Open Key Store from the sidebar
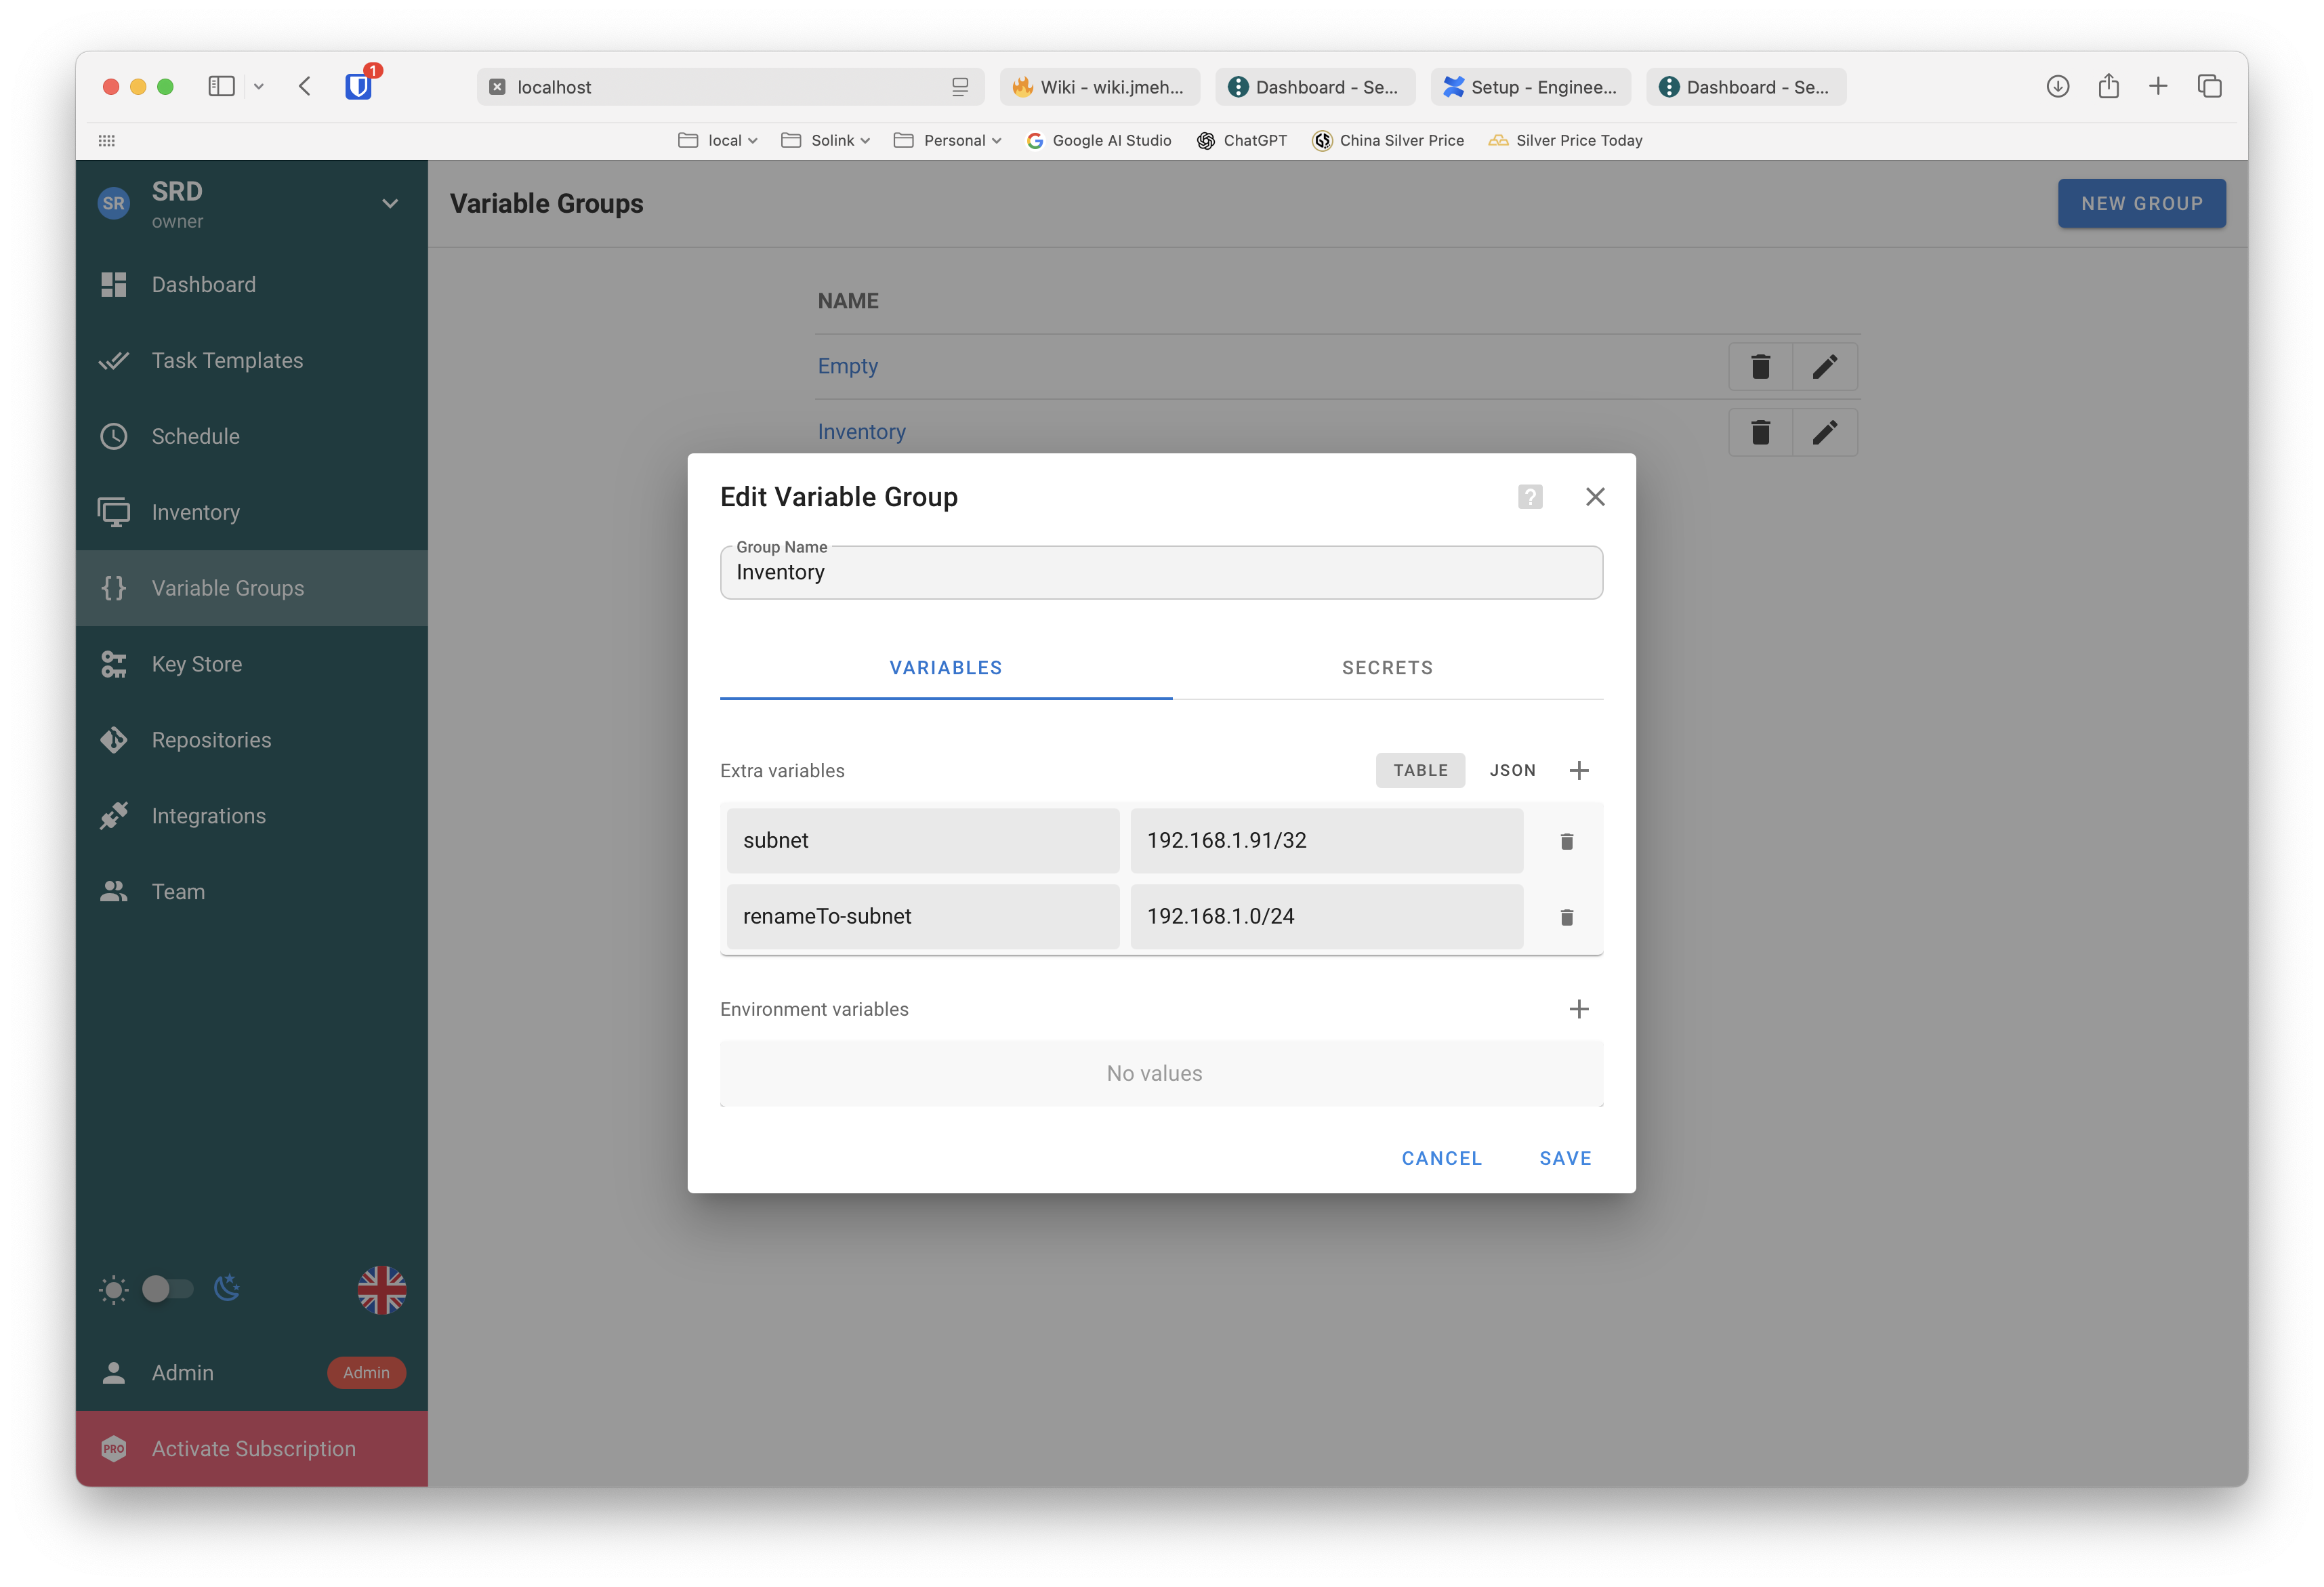Screen dimensions: 2324x1587 coord(197,664)
